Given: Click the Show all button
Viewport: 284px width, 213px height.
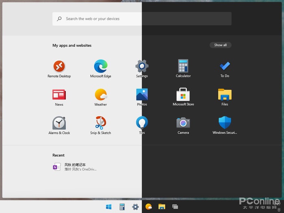Looking at the screenshot, I should [x=220, y=45].
